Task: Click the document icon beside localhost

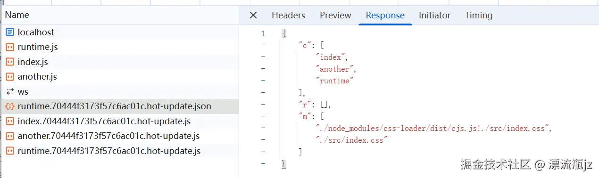Action: (10, 32)
